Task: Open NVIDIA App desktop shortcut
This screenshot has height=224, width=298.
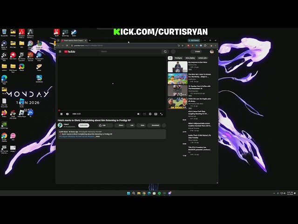Action: click(4, 125)
